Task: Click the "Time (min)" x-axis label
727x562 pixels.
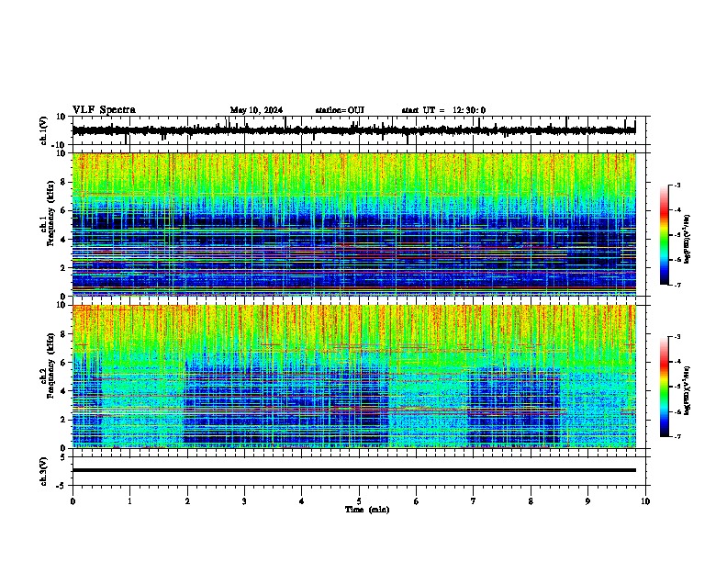Action: click(x=367, y=510)
